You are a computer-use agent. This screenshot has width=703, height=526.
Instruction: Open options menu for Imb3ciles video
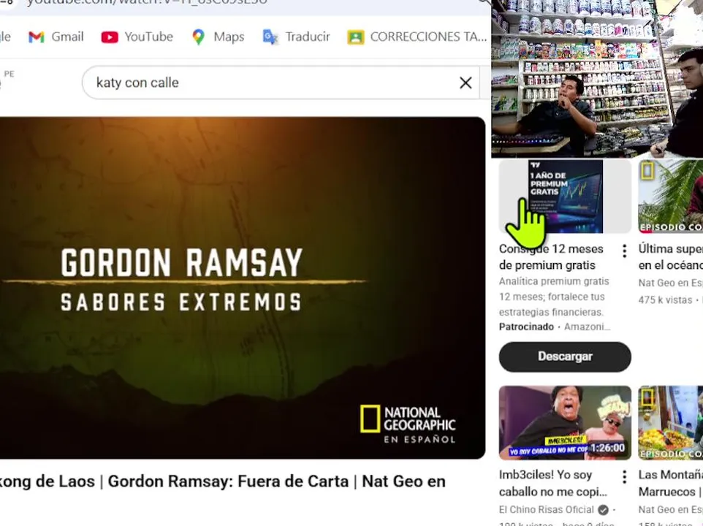point(624,477)
